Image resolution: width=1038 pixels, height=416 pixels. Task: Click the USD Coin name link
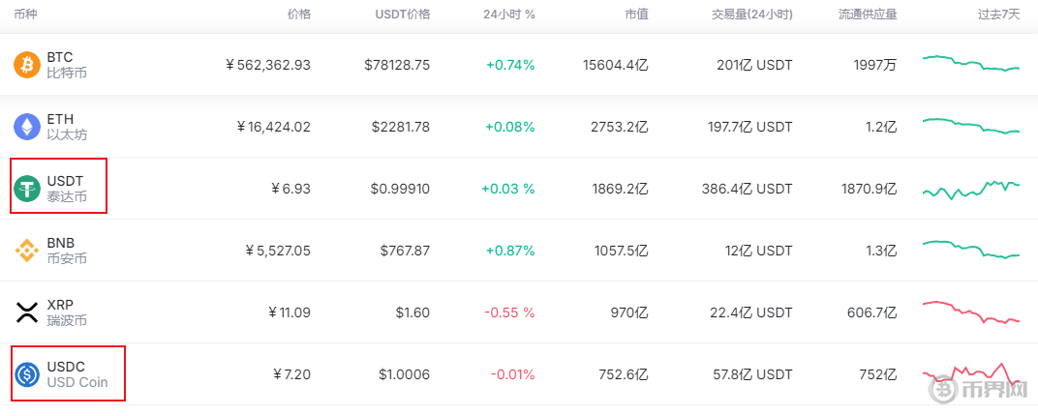[77, 382]
